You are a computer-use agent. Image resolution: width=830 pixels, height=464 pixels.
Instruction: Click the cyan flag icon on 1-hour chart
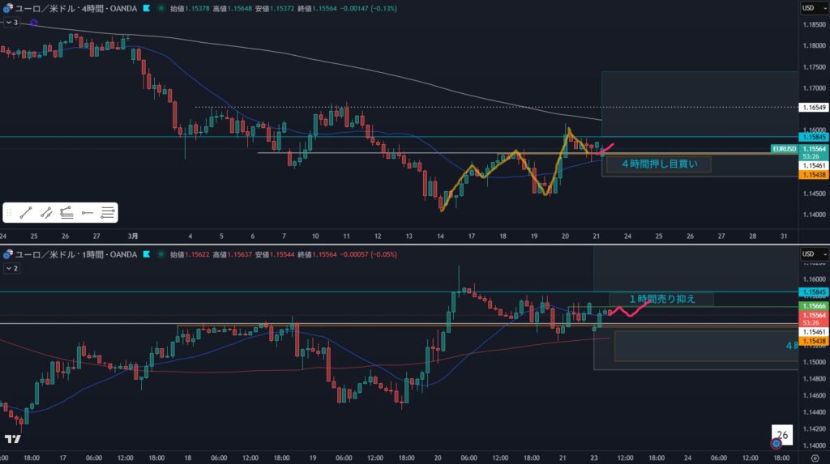point(146,254)
